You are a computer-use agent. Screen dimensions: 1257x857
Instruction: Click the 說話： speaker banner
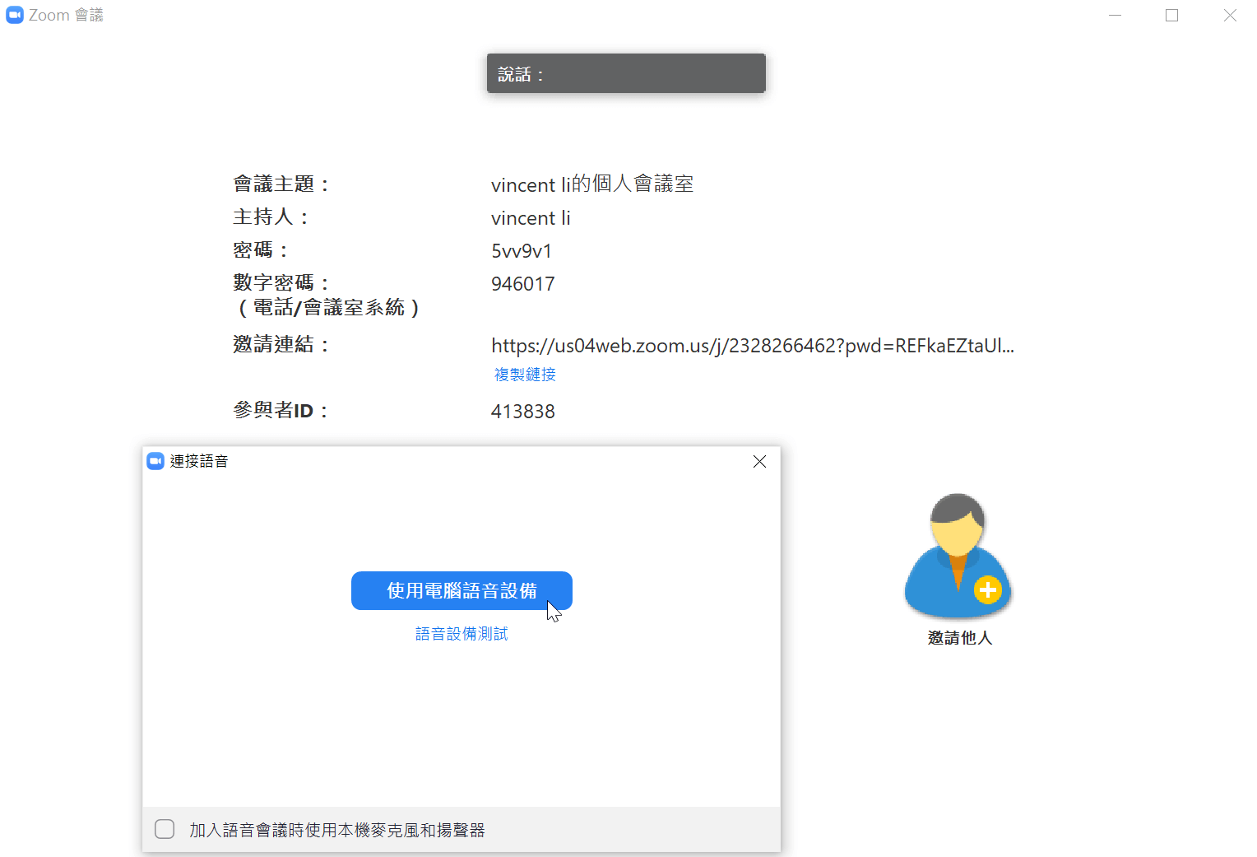pyautogui.click(x=626, y=73)
